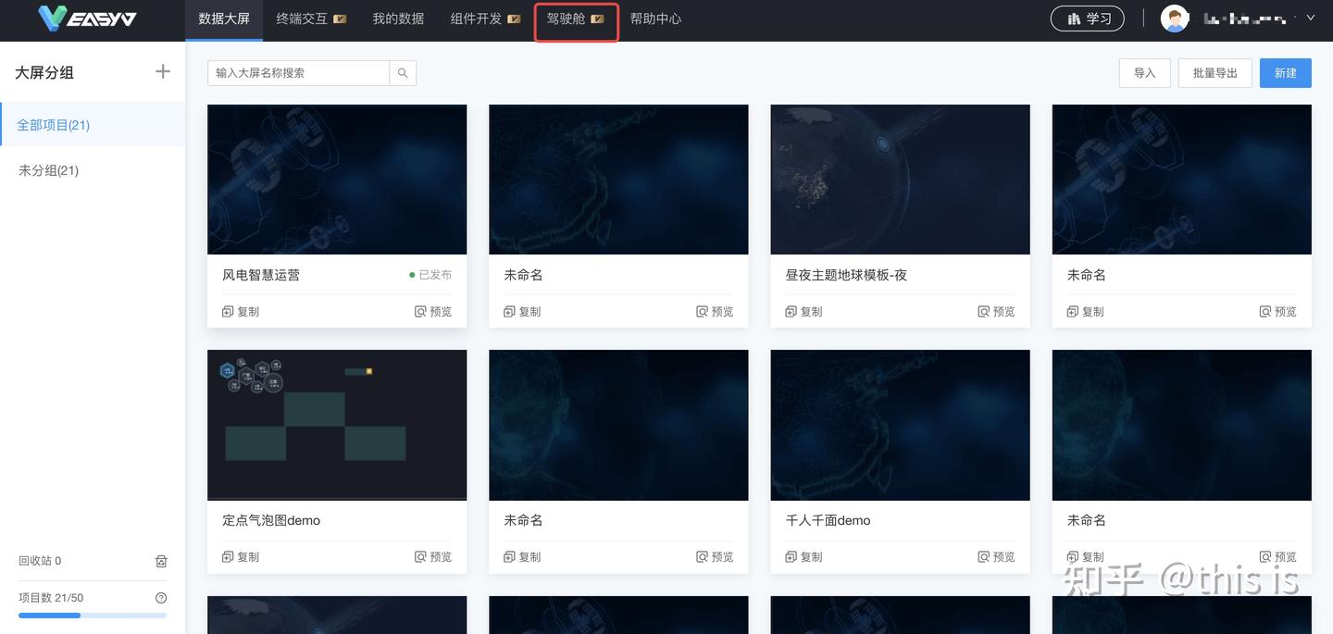The image size is (1333, 634).
Task: Click the 项目数 info icon
Action: point(162,597)
